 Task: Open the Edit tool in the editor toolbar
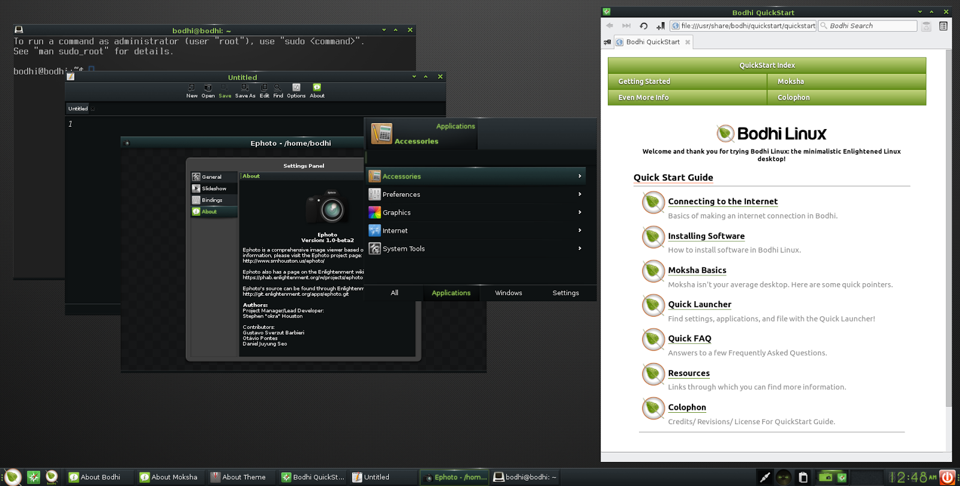tap(264, 91)
